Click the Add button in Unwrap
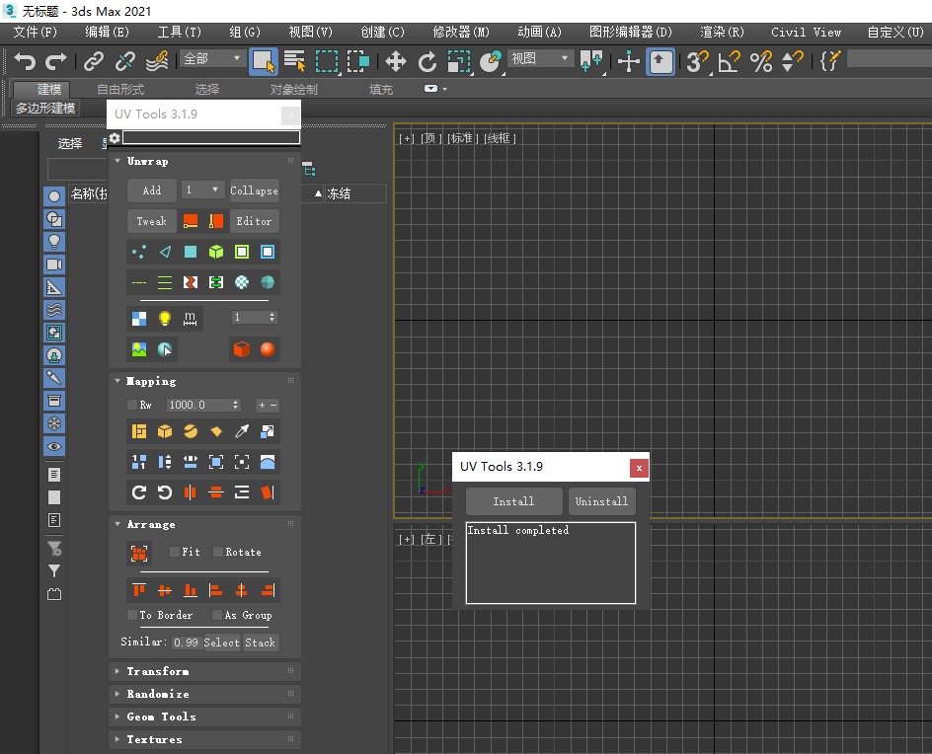 pyautogui.click(x=152, y=190)
